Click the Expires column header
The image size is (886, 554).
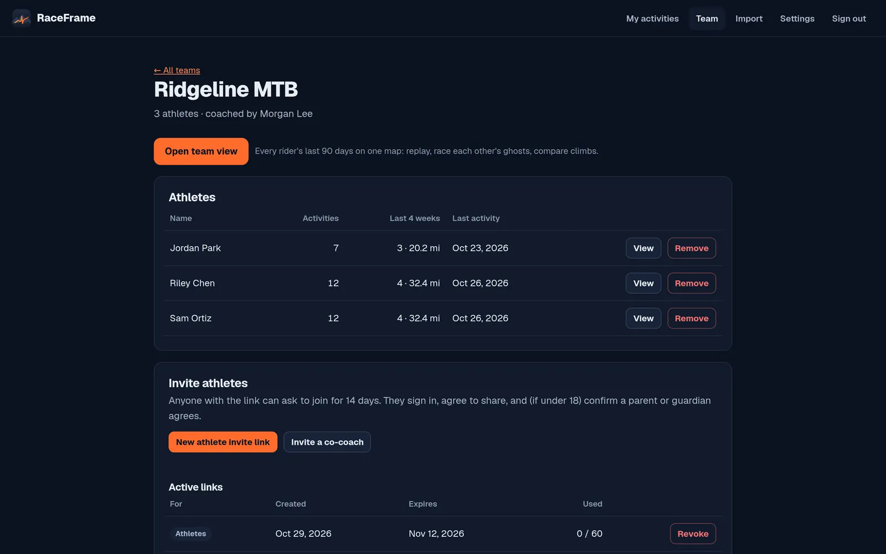click(x=423, y=504)
